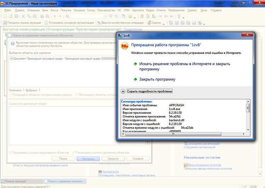Click the 1C logo in crash dialog

click(125, 46)
